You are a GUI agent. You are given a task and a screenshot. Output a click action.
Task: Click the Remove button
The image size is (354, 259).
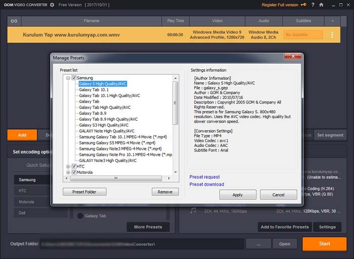[x=165, y=192]
